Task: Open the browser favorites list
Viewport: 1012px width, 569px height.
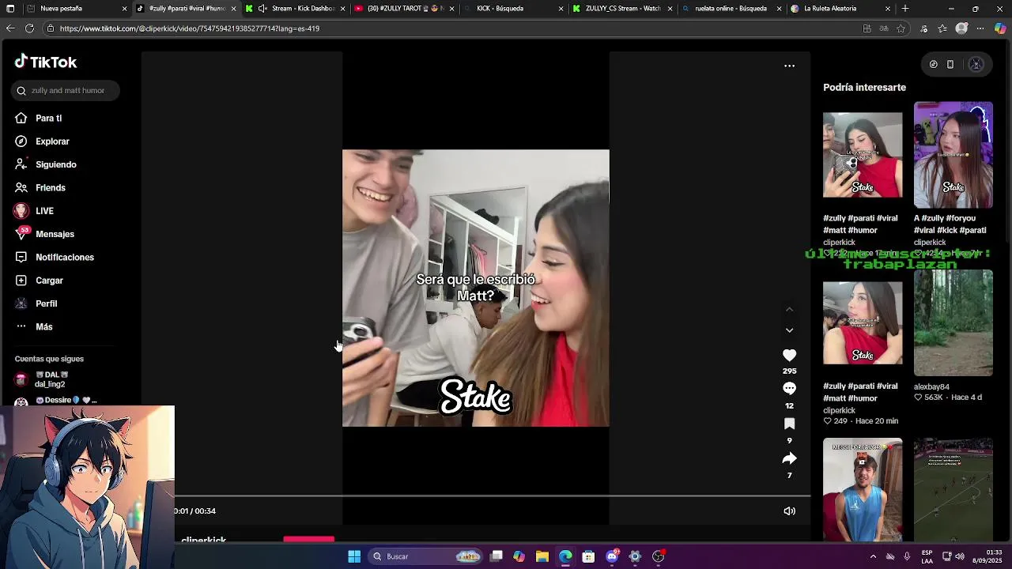Action: click(x=942, y=28)
